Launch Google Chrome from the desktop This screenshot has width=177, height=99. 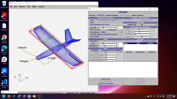[x=4, y=39]
